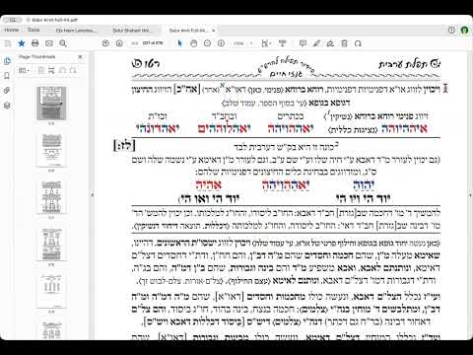Select the third page thumbnail
Image resolution: width=473 pixels, height=355 pixels.
(x=51, y=196)
